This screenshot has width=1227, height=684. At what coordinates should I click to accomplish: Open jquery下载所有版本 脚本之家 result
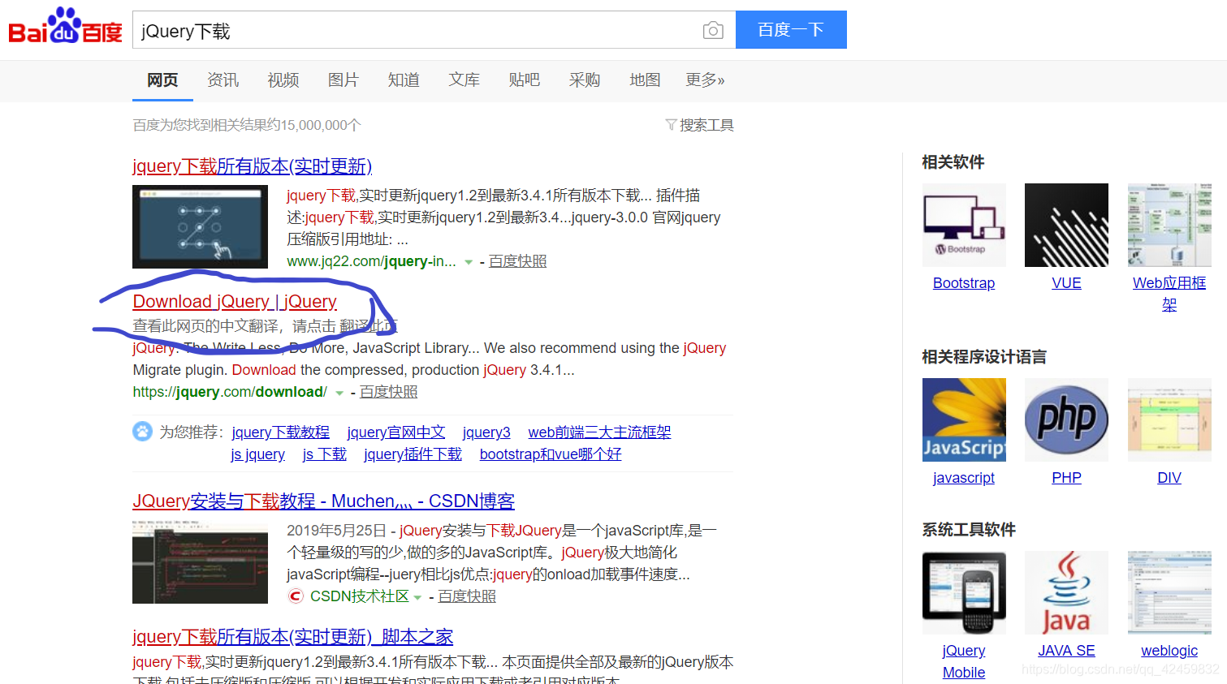(292, 637)
